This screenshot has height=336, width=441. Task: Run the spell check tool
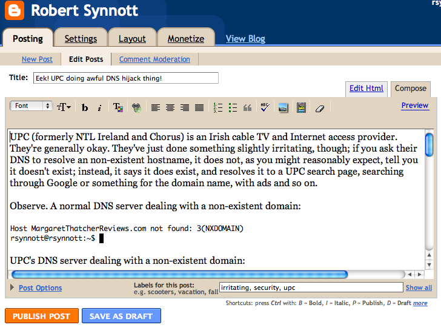click(265, 107)
